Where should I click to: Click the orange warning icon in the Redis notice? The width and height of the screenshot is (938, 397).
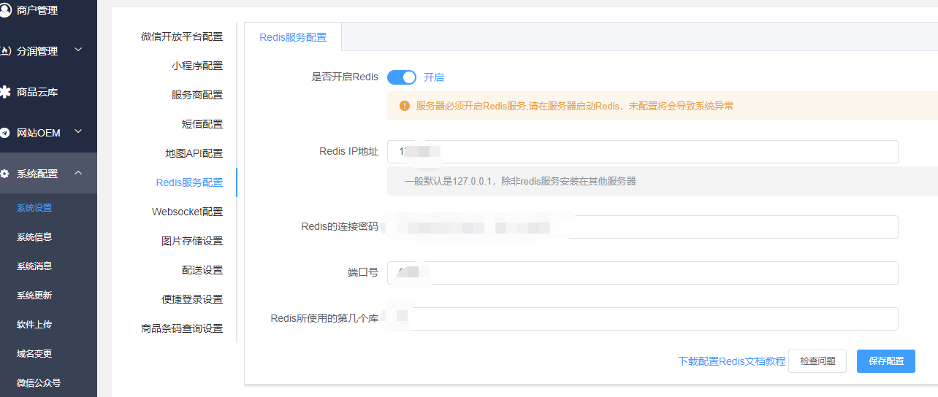[405, 106]
